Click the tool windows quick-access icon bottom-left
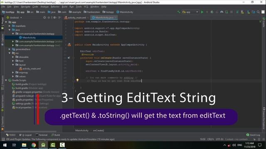The image size is (266, 149). 3,139
